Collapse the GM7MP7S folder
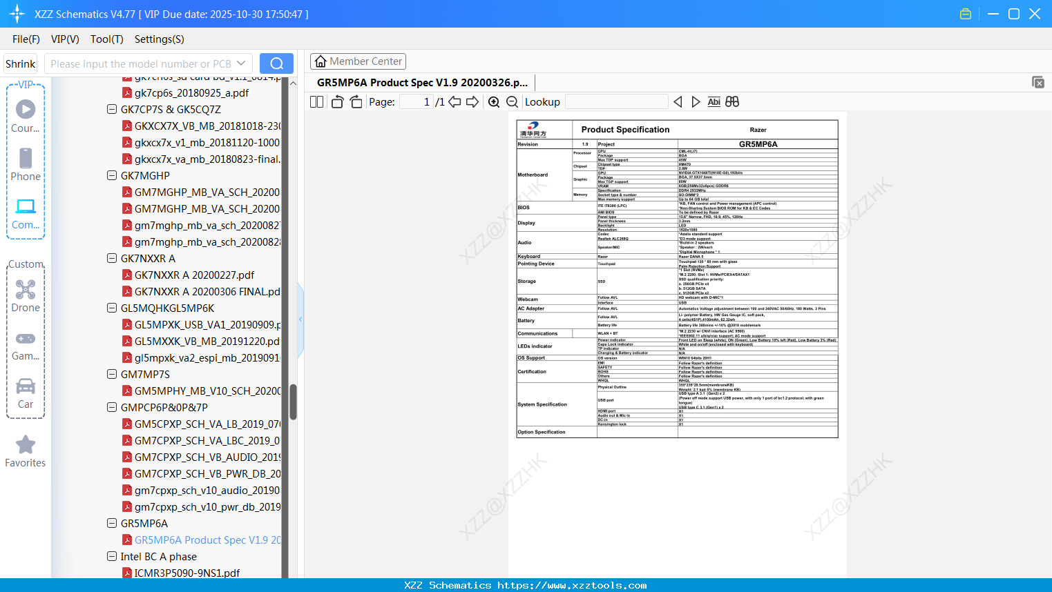 click(112, 374)
